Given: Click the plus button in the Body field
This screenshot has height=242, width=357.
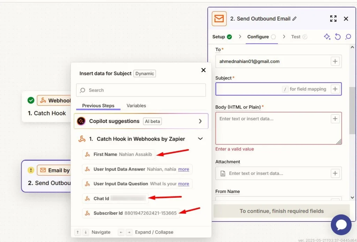Looking at the screenshot, I should click(335, 118).
